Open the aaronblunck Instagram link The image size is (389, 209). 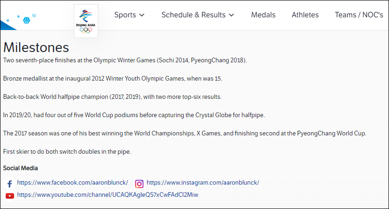pyautogui.click(x=202, y=183)
